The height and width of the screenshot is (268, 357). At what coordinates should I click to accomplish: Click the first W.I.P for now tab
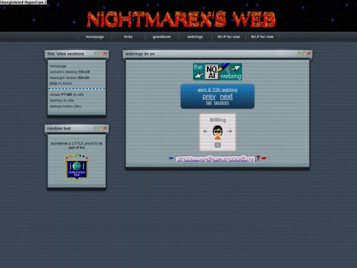point(229,37)
